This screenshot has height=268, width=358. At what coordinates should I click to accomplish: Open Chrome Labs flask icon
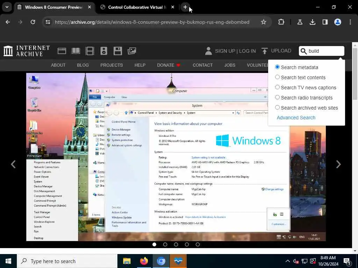pyautogui.click(x=300, y=22)
